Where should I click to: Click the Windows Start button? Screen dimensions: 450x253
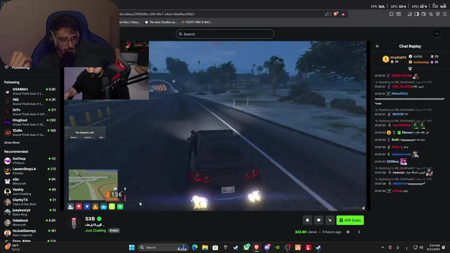tap(132, 247)
